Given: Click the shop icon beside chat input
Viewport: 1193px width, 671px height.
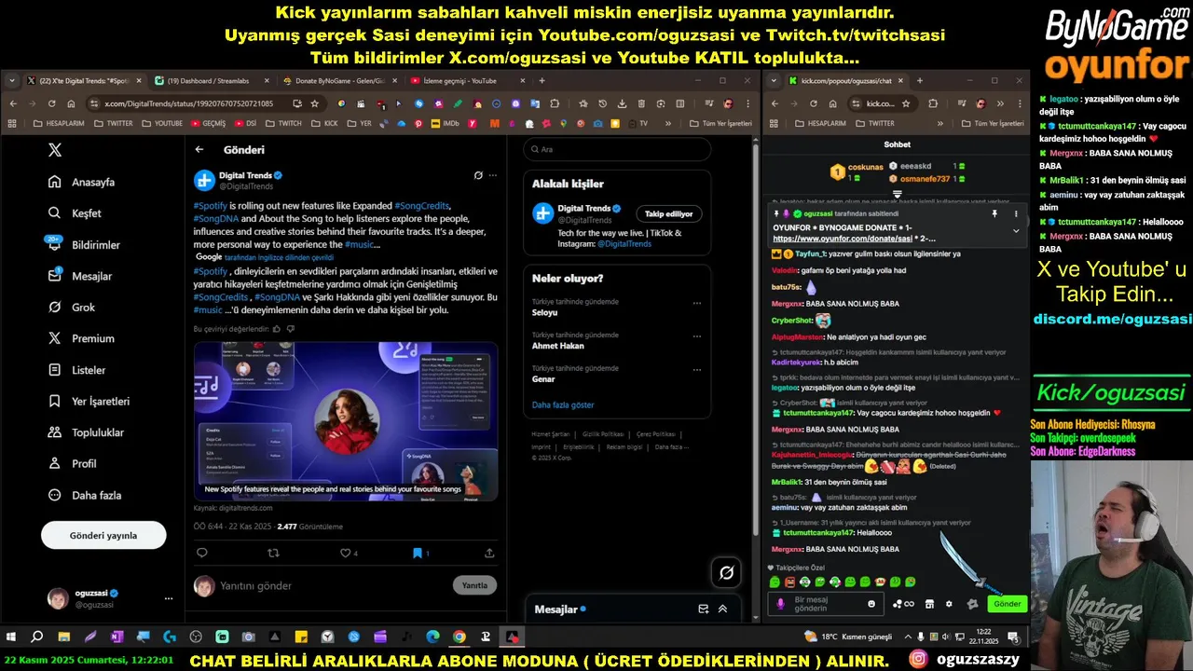Looking at the screenshot, I should click(x=929, y=604).
